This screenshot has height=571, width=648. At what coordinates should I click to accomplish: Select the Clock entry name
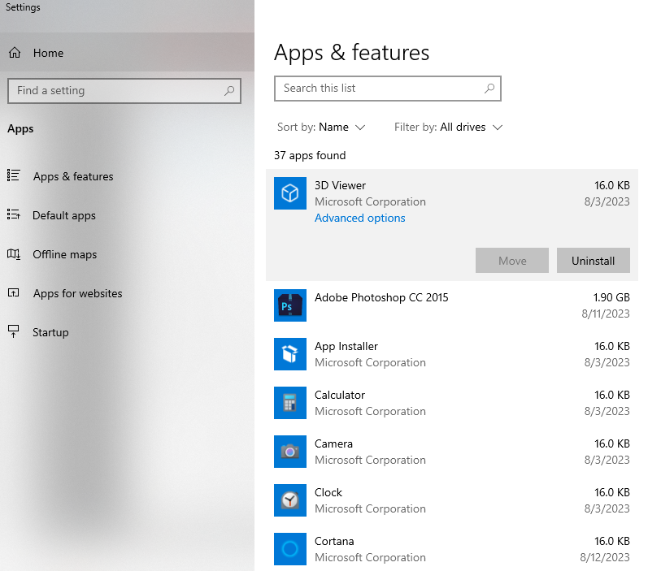click(x=328, y=492)
